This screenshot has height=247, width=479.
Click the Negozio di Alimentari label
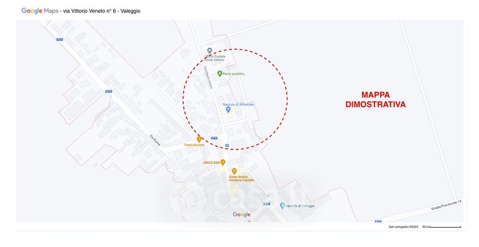[x=238, y=105]
